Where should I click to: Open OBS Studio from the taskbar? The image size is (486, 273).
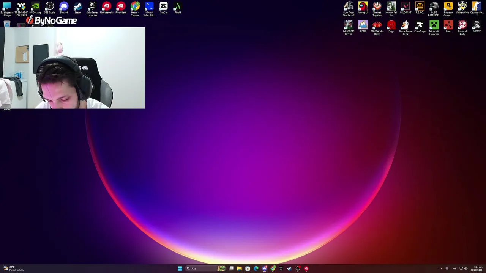pyautogui.click(x=298, y=268)
